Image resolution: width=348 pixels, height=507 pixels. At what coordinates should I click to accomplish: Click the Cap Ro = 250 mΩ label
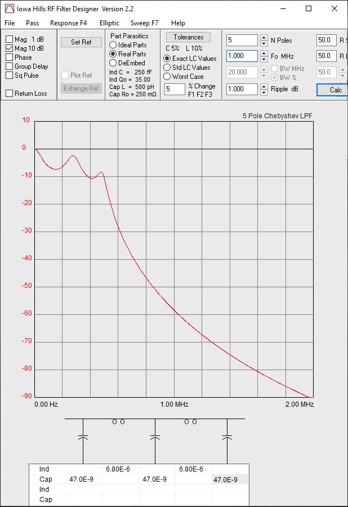click(133, 95)
